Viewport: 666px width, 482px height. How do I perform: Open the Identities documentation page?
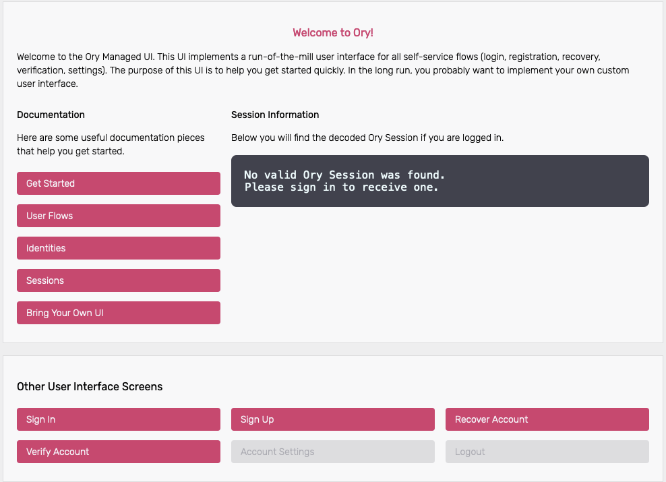tap(118, 247)
